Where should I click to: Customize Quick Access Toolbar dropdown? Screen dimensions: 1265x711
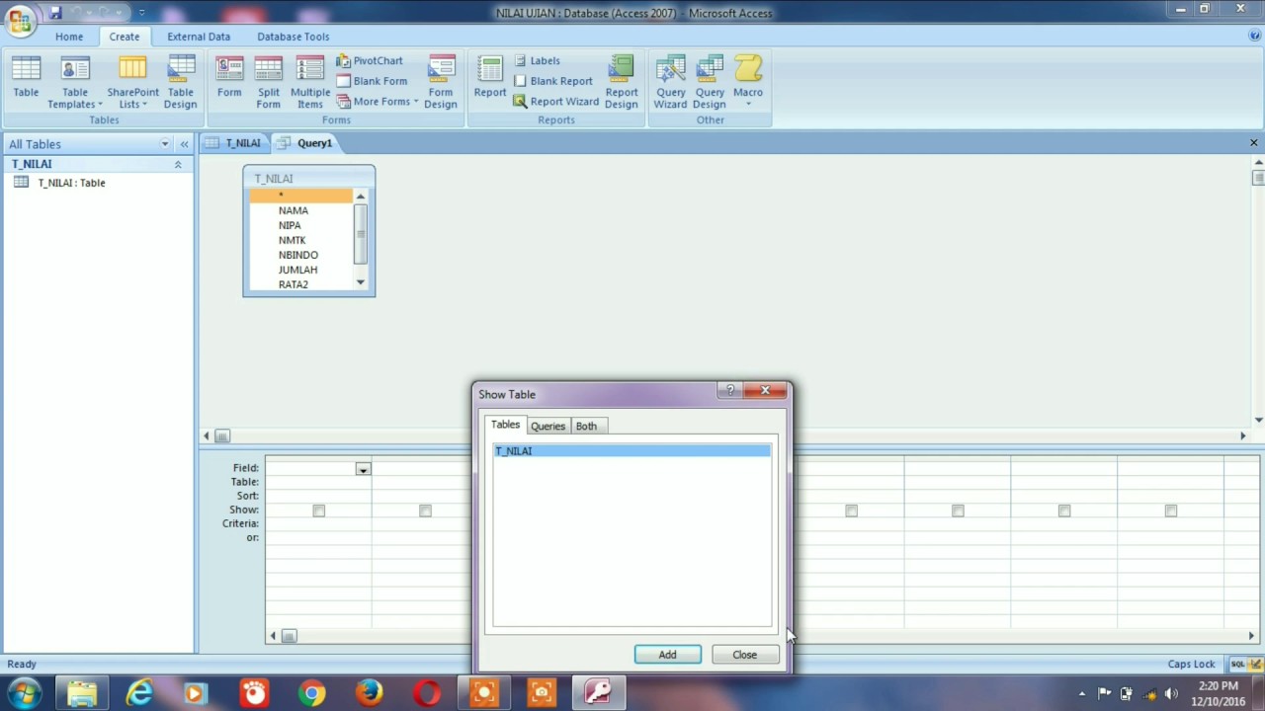coord(141,13)
